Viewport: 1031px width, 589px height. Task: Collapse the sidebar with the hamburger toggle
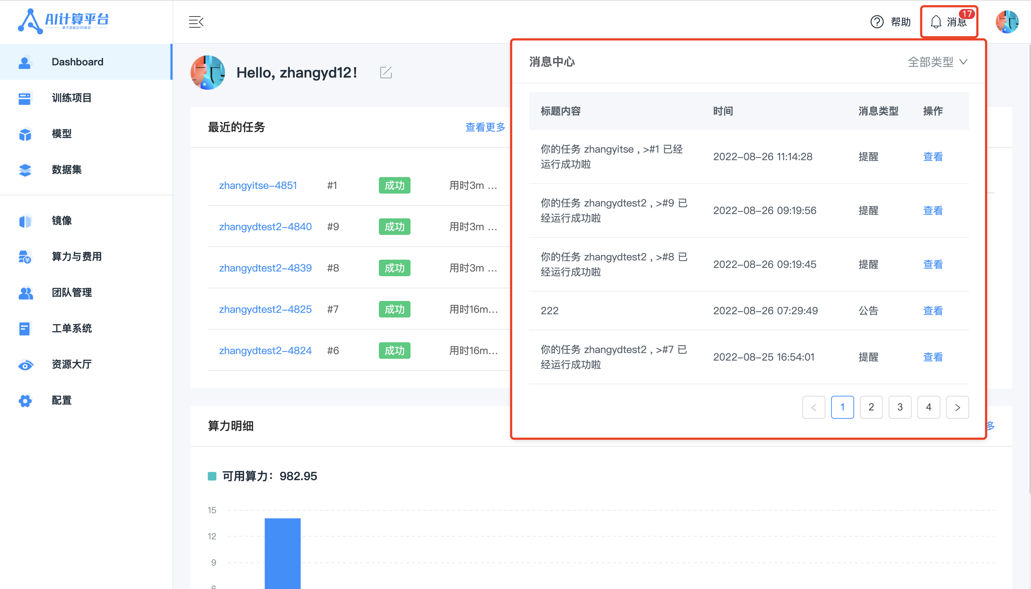tap(196, 22)
